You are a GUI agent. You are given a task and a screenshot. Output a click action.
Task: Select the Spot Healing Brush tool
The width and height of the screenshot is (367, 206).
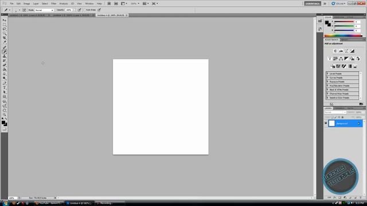4,47
